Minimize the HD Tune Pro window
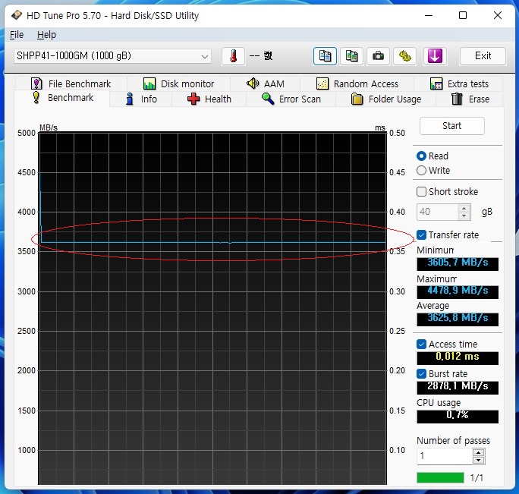Screen dimensions: 519x494 point(429,15)
